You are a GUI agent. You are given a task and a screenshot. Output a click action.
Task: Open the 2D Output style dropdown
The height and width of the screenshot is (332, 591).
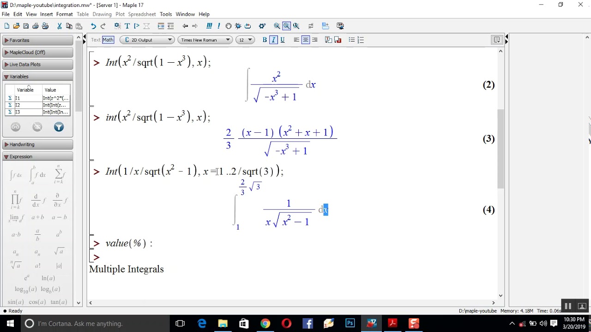click(x=147, y=40)
